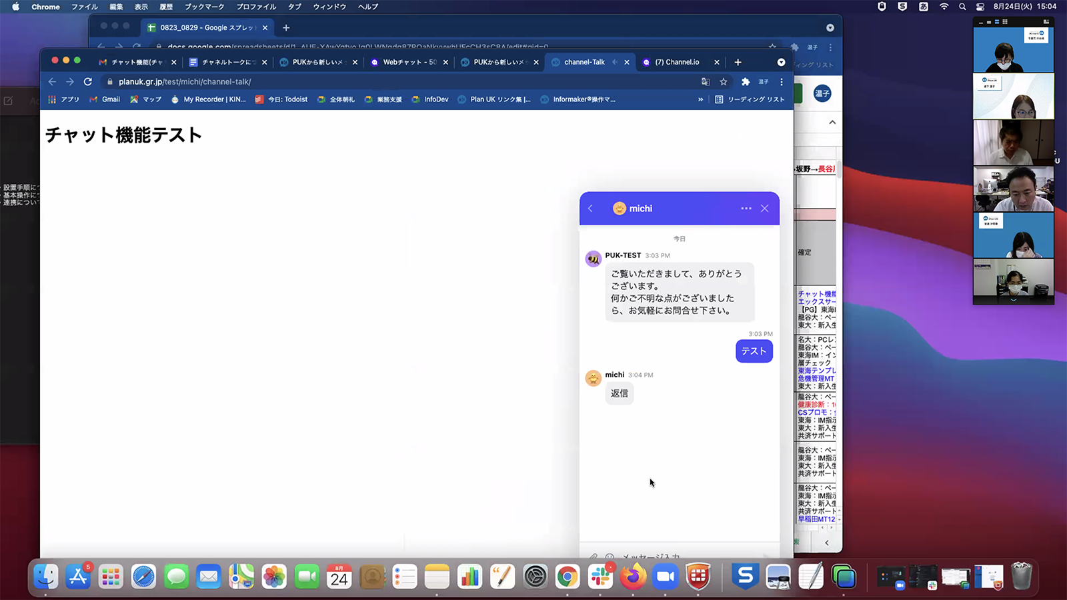Open the 業務支援 bookmark
The height and width of the screenshot is (600, 1067).
click(x=383, y=99)
